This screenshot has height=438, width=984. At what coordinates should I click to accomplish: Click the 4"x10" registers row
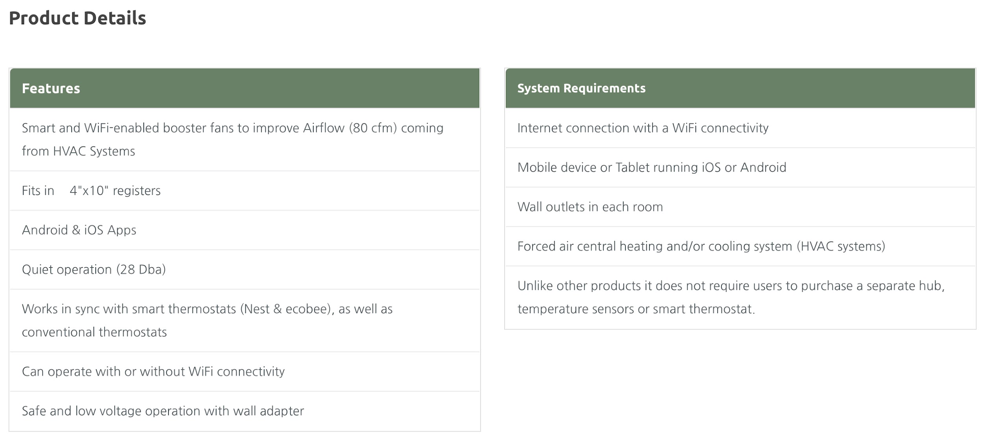click(x=245, y=191)
